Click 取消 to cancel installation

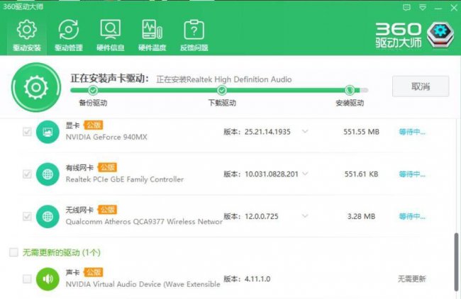coord(421,86)
